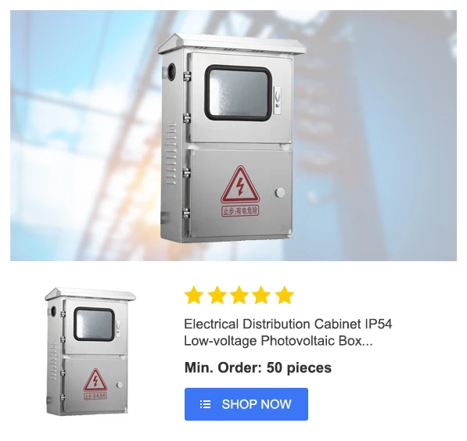Click the Chinese warning label under banner triangle
467x441 pixels.
click(240, 211)
